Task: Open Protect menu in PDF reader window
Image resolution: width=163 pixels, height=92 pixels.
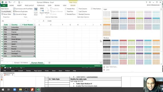Action: click(67, 71)
